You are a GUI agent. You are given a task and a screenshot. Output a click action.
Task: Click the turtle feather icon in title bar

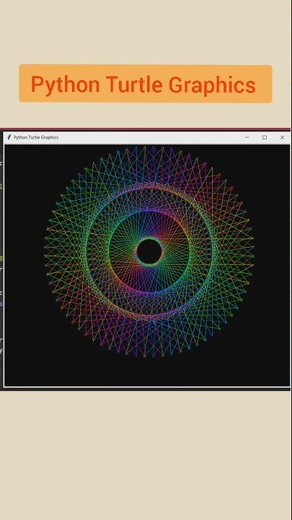click(x=9, y=137)
